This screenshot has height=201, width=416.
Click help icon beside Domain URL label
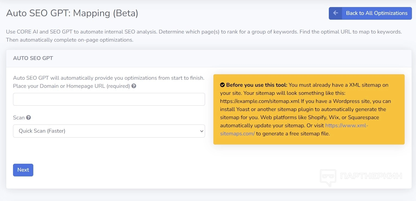click(134, 86)
